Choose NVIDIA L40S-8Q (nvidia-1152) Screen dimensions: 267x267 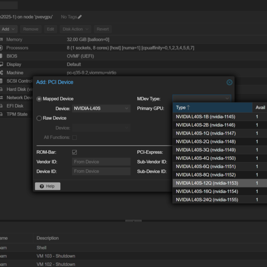coord(220,175)
